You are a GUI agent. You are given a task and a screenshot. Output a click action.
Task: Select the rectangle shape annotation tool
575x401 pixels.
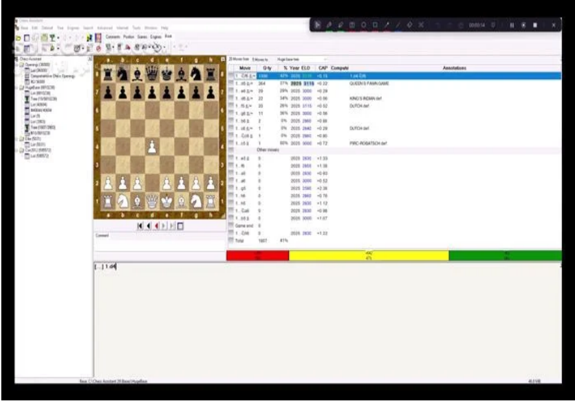click(x=375, y=25)
